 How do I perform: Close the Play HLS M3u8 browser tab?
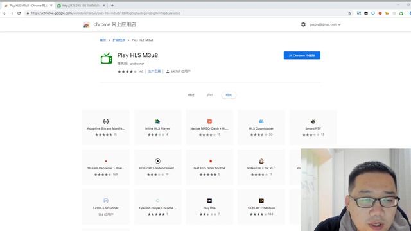click(51, 6)
